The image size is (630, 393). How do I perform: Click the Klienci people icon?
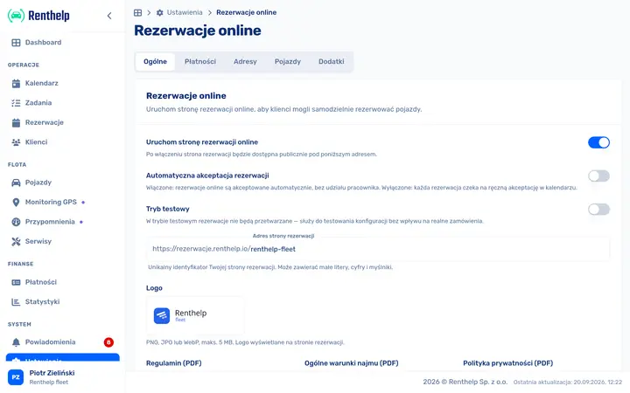16,142
